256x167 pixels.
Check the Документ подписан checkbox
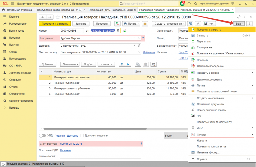(82, 136)
